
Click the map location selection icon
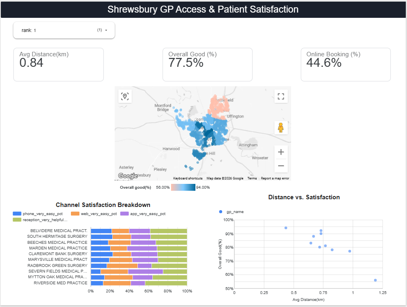(x=125, y=96)
